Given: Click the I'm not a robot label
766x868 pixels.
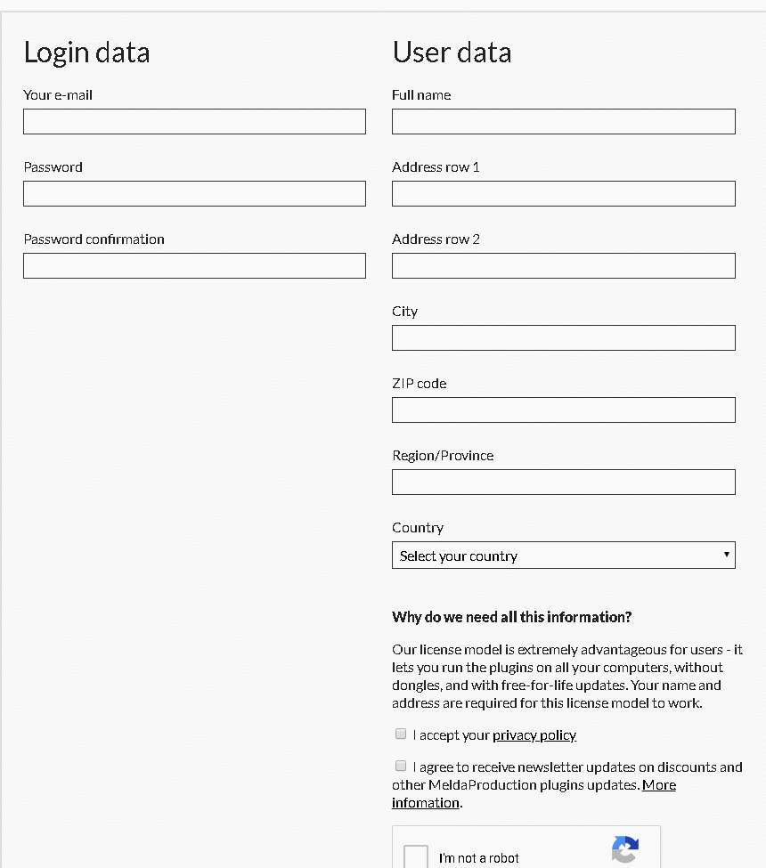Looking at the screenshot, I should click(x=479, y=858).
